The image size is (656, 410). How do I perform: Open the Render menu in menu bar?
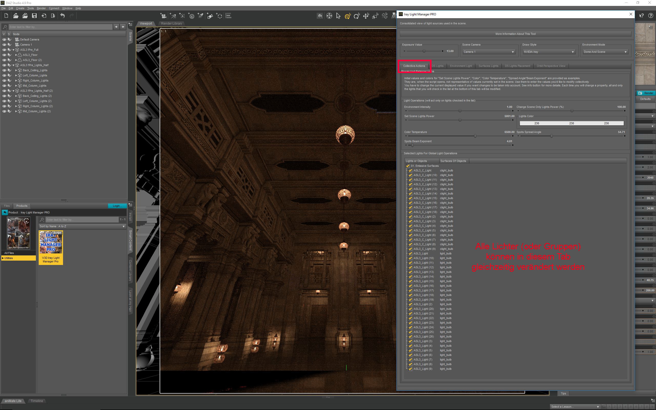[41, 8]
